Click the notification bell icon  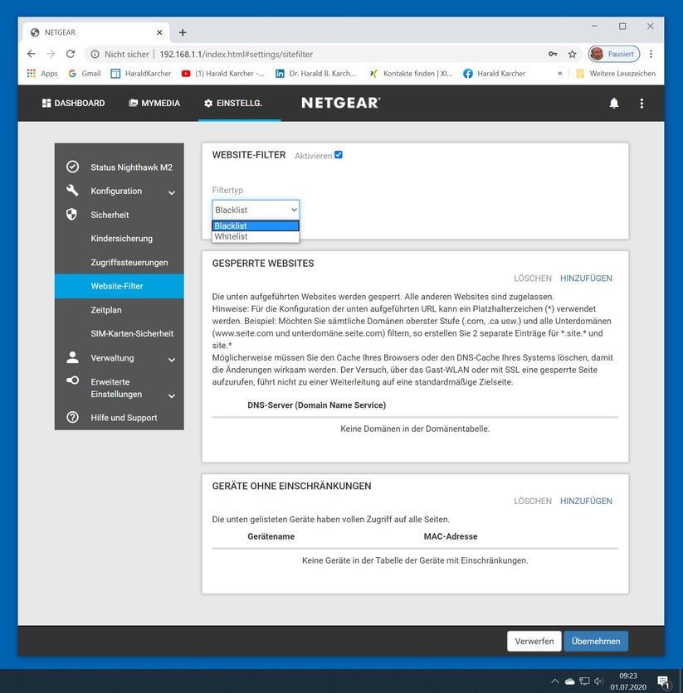coord(614,104)
